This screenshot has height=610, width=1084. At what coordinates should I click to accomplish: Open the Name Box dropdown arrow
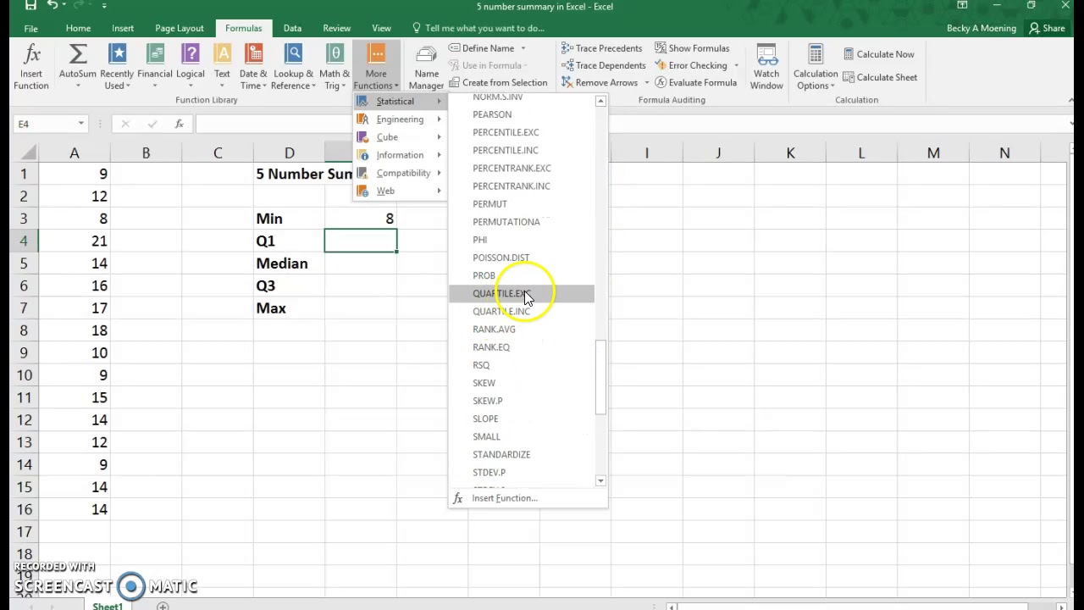[x=80, y=124]
